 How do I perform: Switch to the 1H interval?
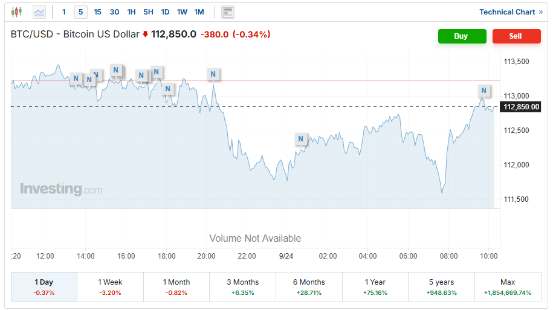coord(131,11)
